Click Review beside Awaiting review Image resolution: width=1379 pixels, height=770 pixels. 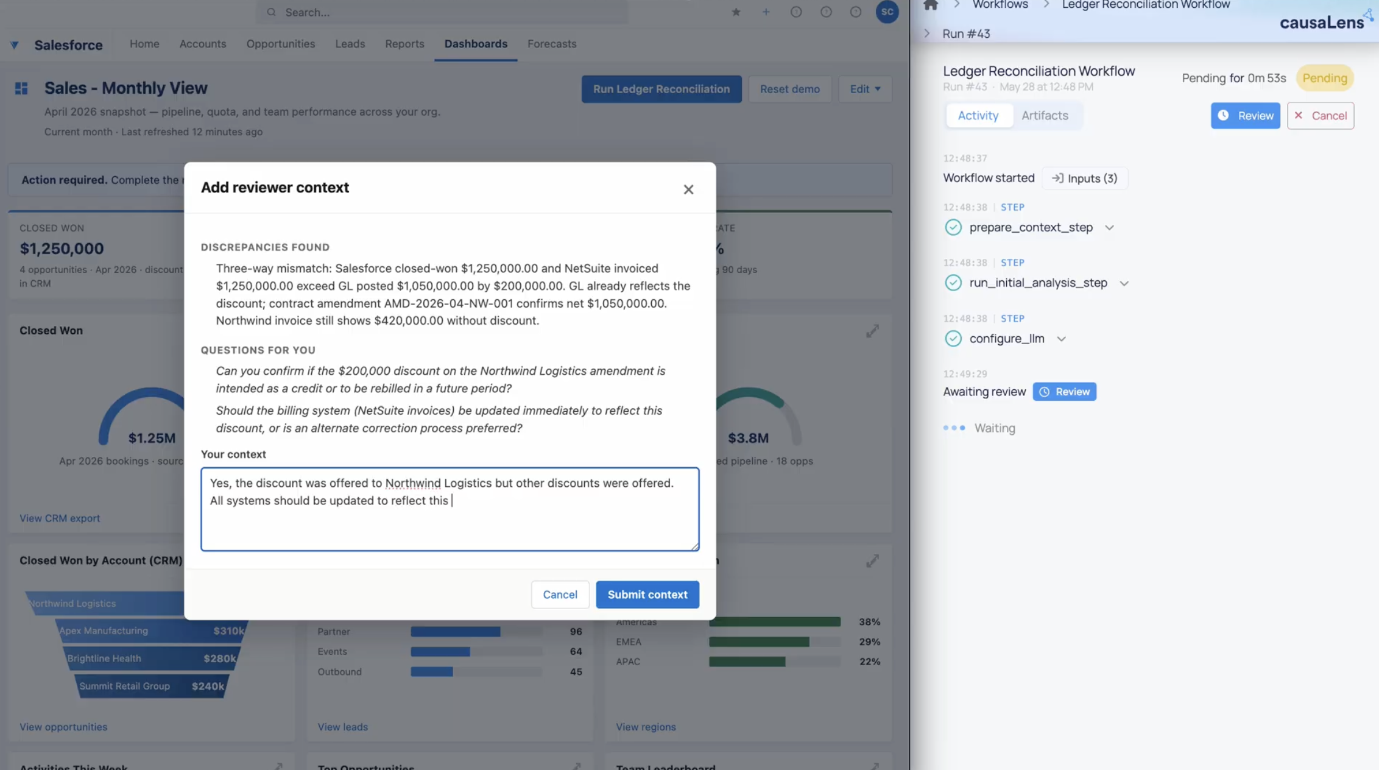click(1065, 392)
